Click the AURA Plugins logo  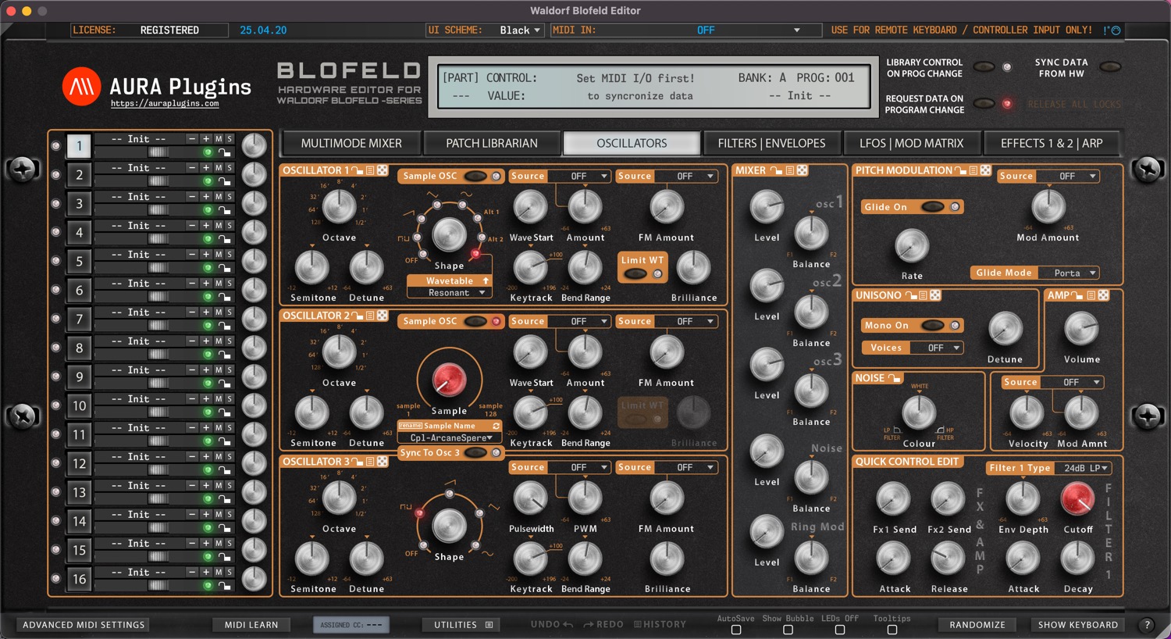(81, 87)
